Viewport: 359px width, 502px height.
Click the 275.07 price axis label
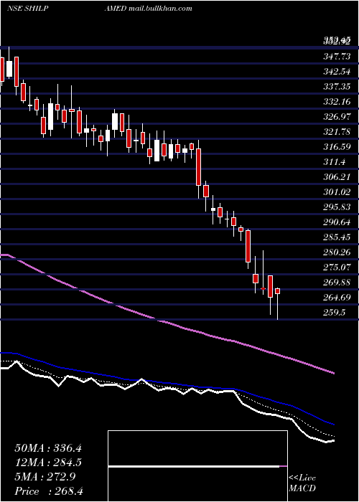337,267
